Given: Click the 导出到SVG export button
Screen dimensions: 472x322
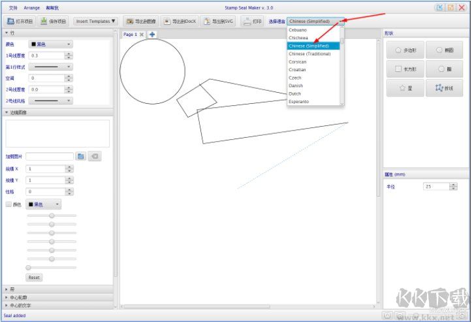Looking at the screenshot, I should click(219, 22).
